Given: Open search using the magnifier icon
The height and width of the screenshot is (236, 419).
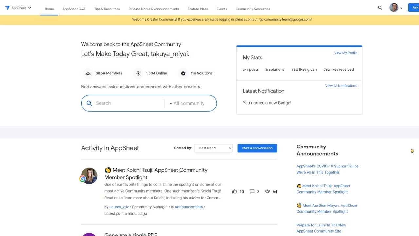Looking at the screenshot, I should [380, 8].
